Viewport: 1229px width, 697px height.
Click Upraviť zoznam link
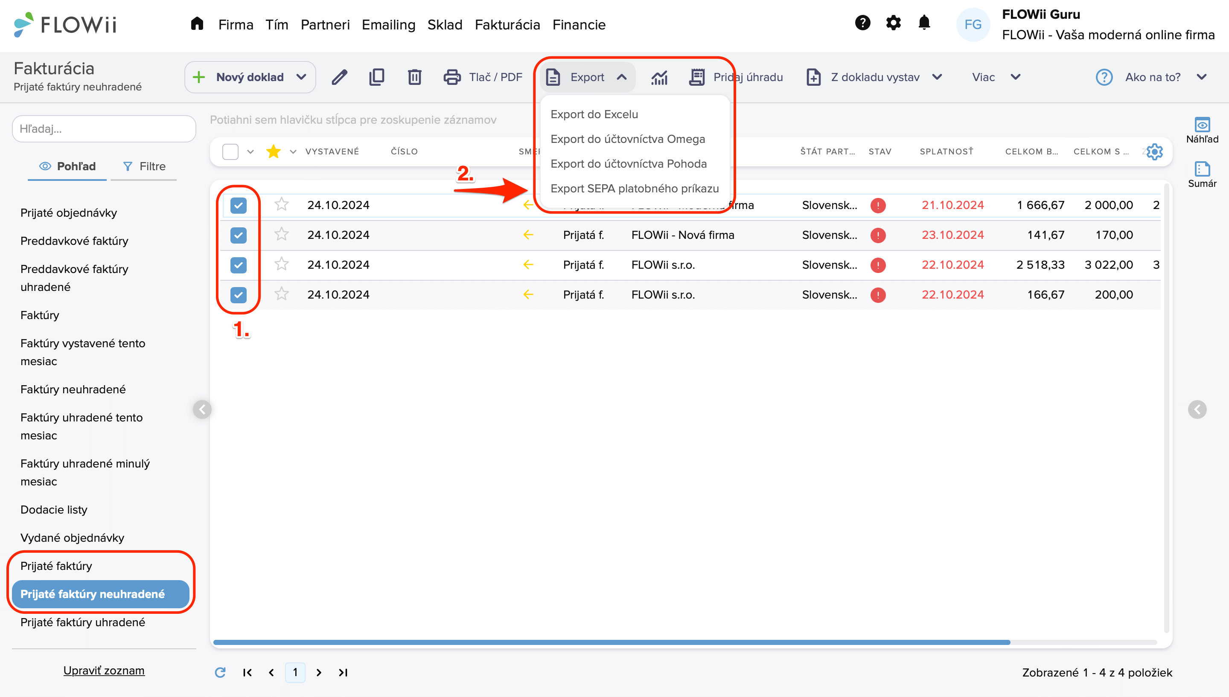(103, 670)
